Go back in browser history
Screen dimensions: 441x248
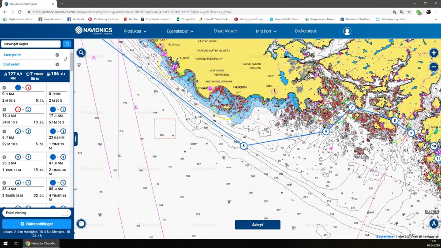5,12
